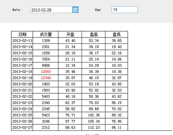
Task: Click the volume value 5403
Action: [x=46, y=96]
